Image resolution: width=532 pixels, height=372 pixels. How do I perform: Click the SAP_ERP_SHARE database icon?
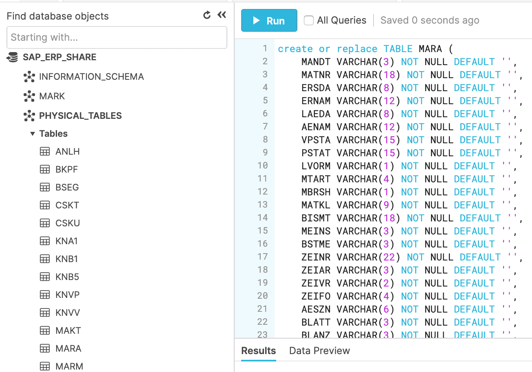click(x=13, y=57)
